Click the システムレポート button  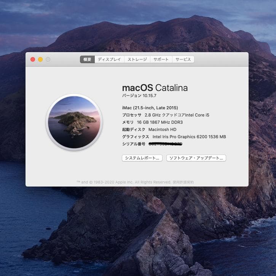[x=142, y=158]
